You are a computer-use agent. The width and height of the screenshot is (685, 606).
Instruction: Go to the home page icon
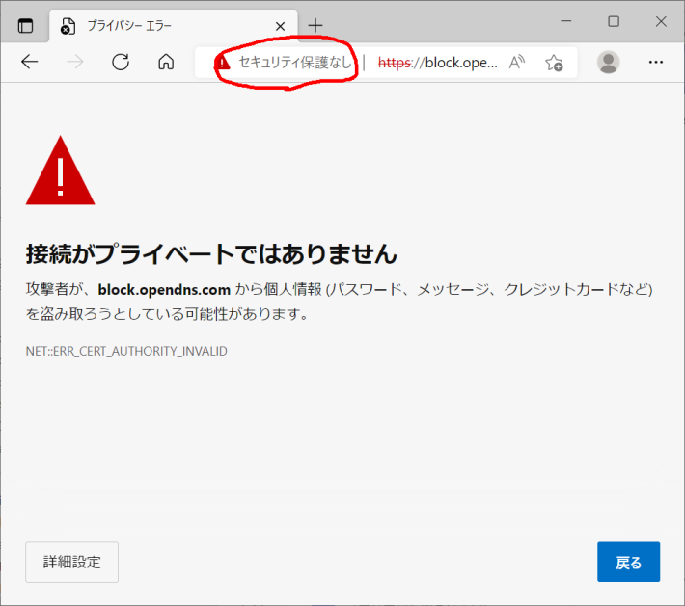coord(166,63)
